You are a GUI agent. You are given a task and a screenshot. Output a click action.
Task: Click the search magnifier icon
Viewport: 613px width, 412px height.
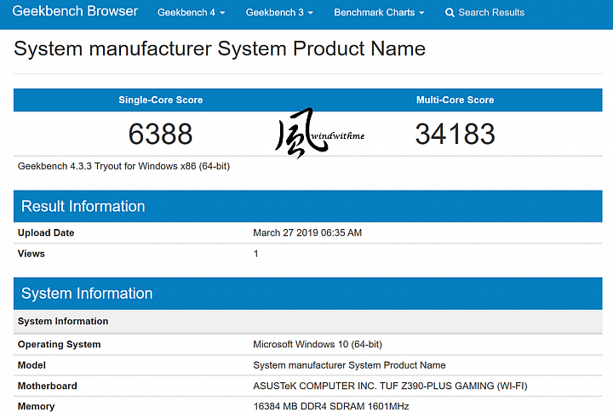[x=450, y=13]
